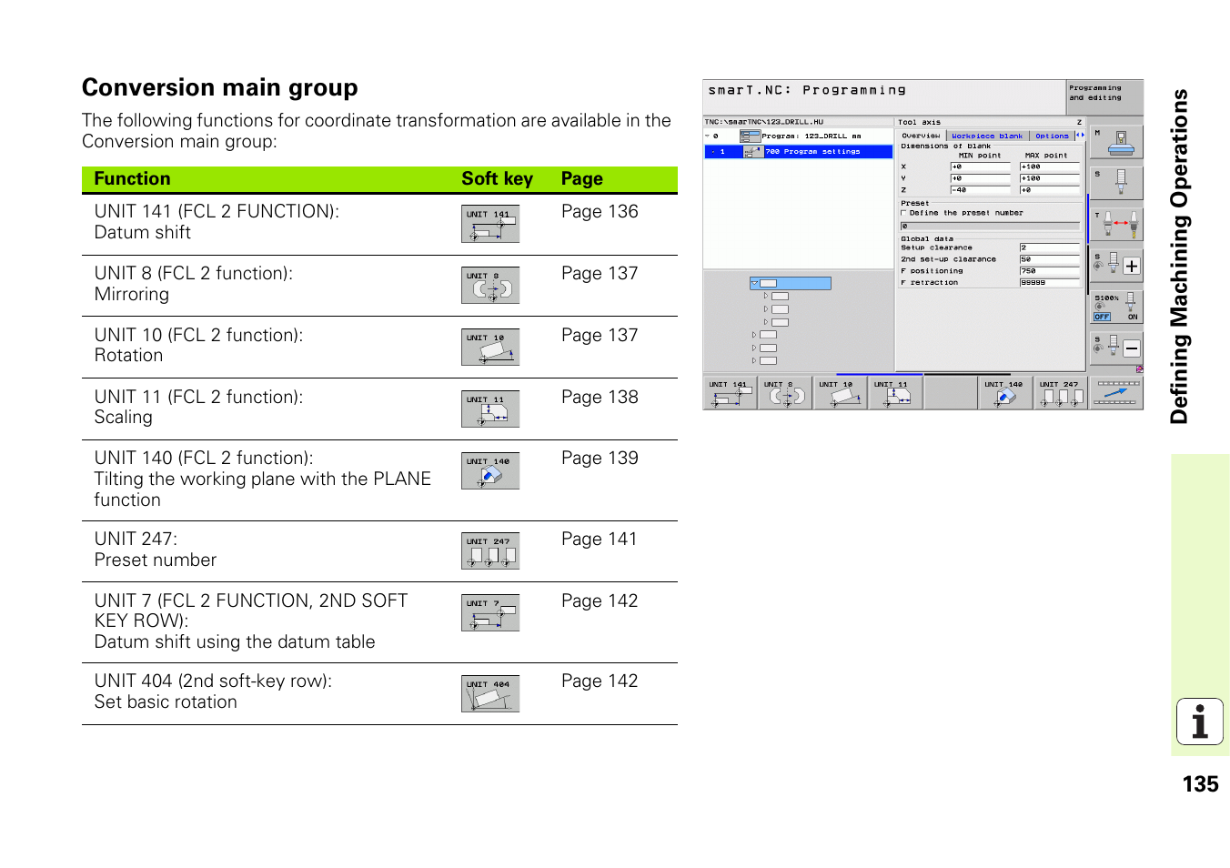
Task: Select the UNIT 8 mirroring soft key in the screen's bottom row
Action: pyautogui.click(x=786, y=393)
